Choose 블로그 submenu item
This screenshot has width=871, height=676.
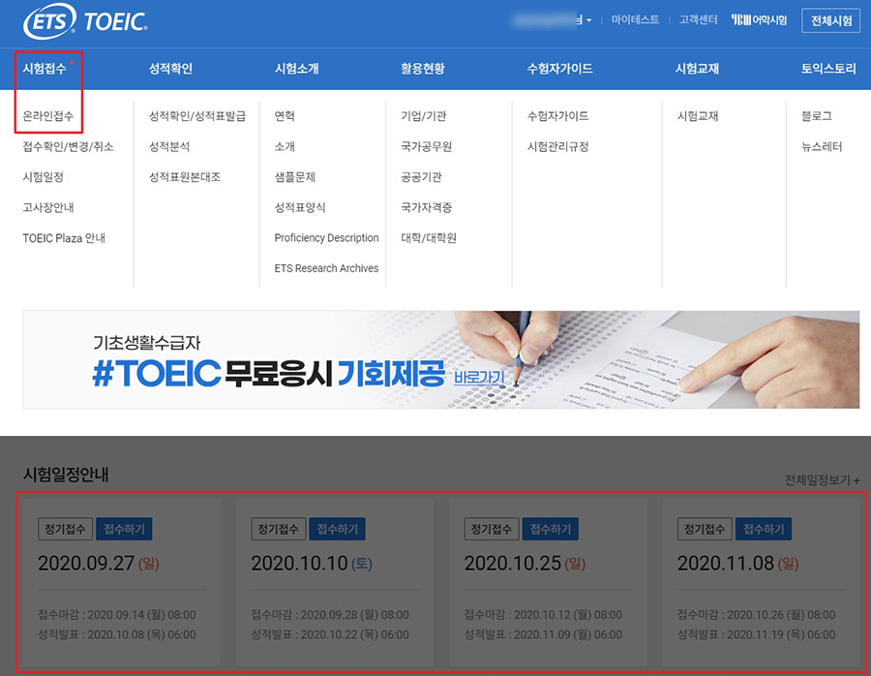[817, 115]
